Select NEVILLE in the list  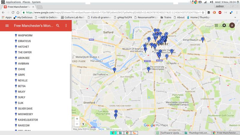coord(23,80)
